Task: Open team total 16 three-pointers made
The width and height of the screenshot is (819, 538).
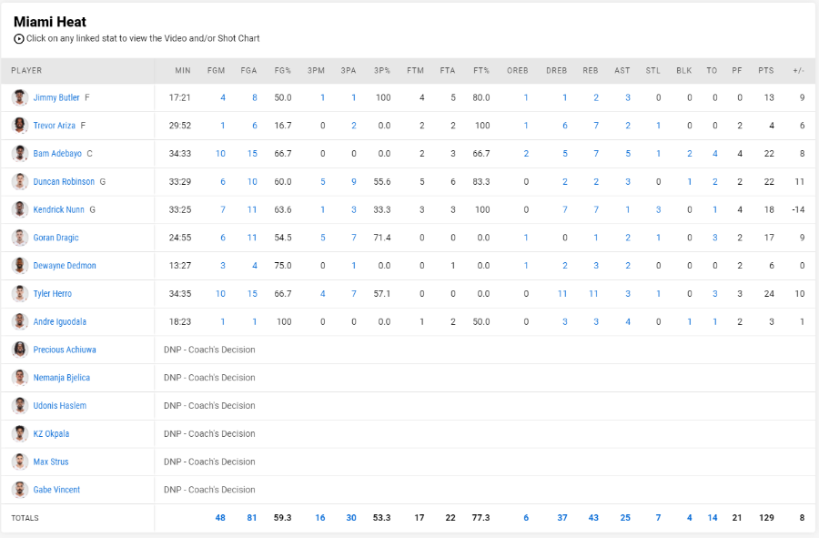Action: (x=320, y=518)
